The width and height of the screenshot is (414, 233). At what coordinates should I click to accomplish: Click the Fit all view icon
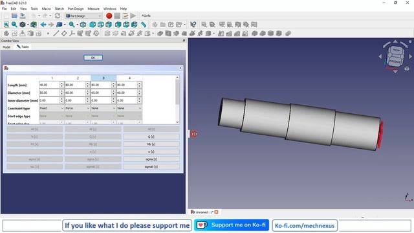[x=6, y=25]
